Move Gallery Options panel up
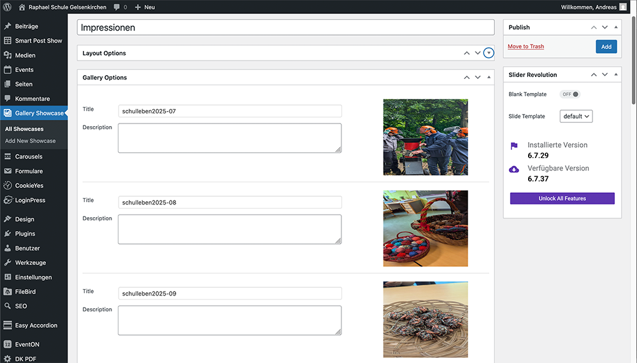Screen dimensions: 637x363 [467, 77]
